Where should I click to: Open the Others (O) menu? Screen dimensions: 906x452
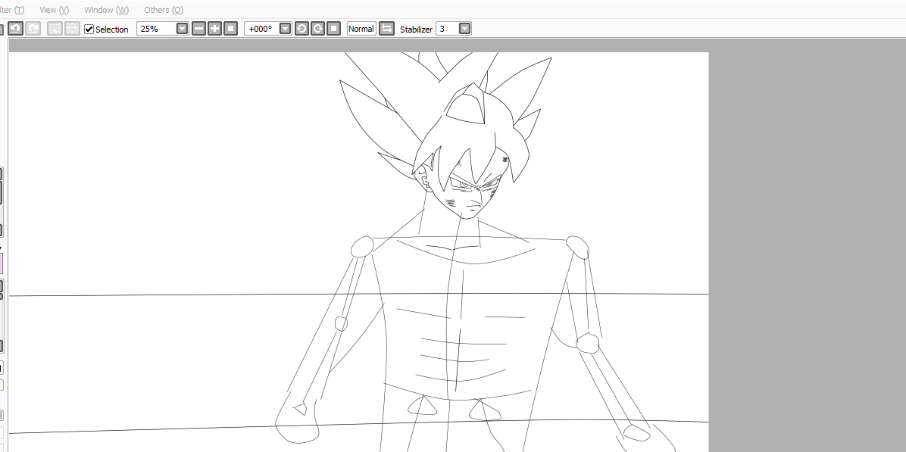click(x=164, y=10)
